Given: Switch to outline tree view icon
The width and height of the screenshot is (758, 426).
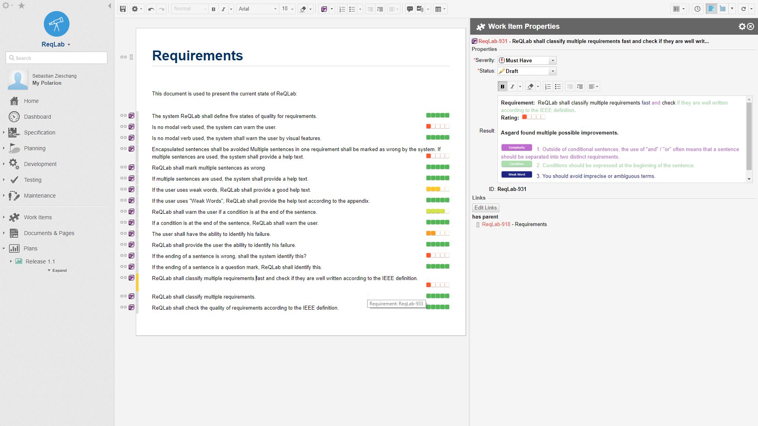Looking at the screenshot, I should [x=722, y=9].
